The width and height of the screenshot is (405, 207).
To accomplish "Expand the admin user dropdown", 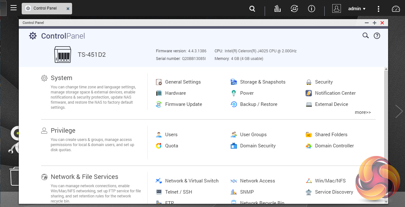I will point(357,9).
